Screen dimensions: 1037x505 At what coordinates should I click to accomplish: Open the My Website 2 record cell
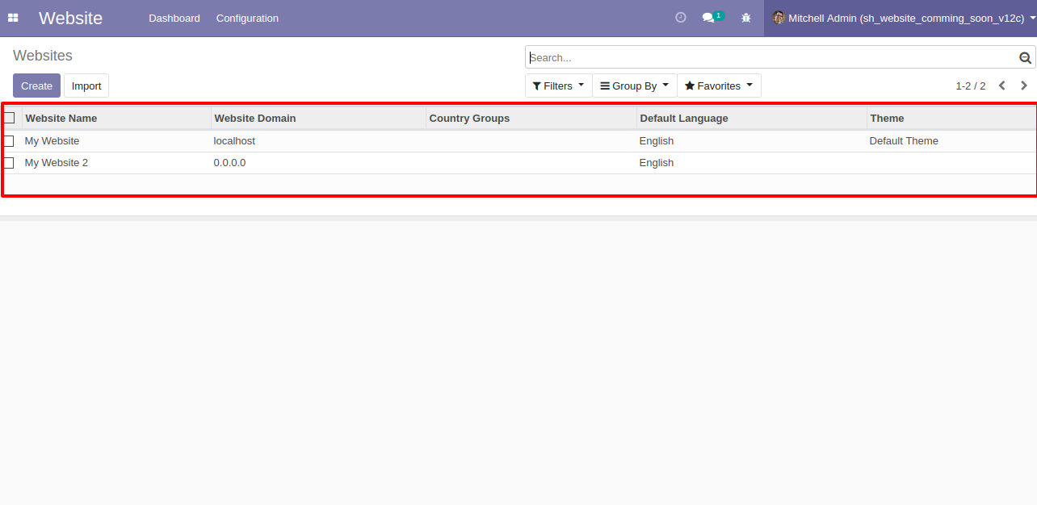click(x=116, y=163)
